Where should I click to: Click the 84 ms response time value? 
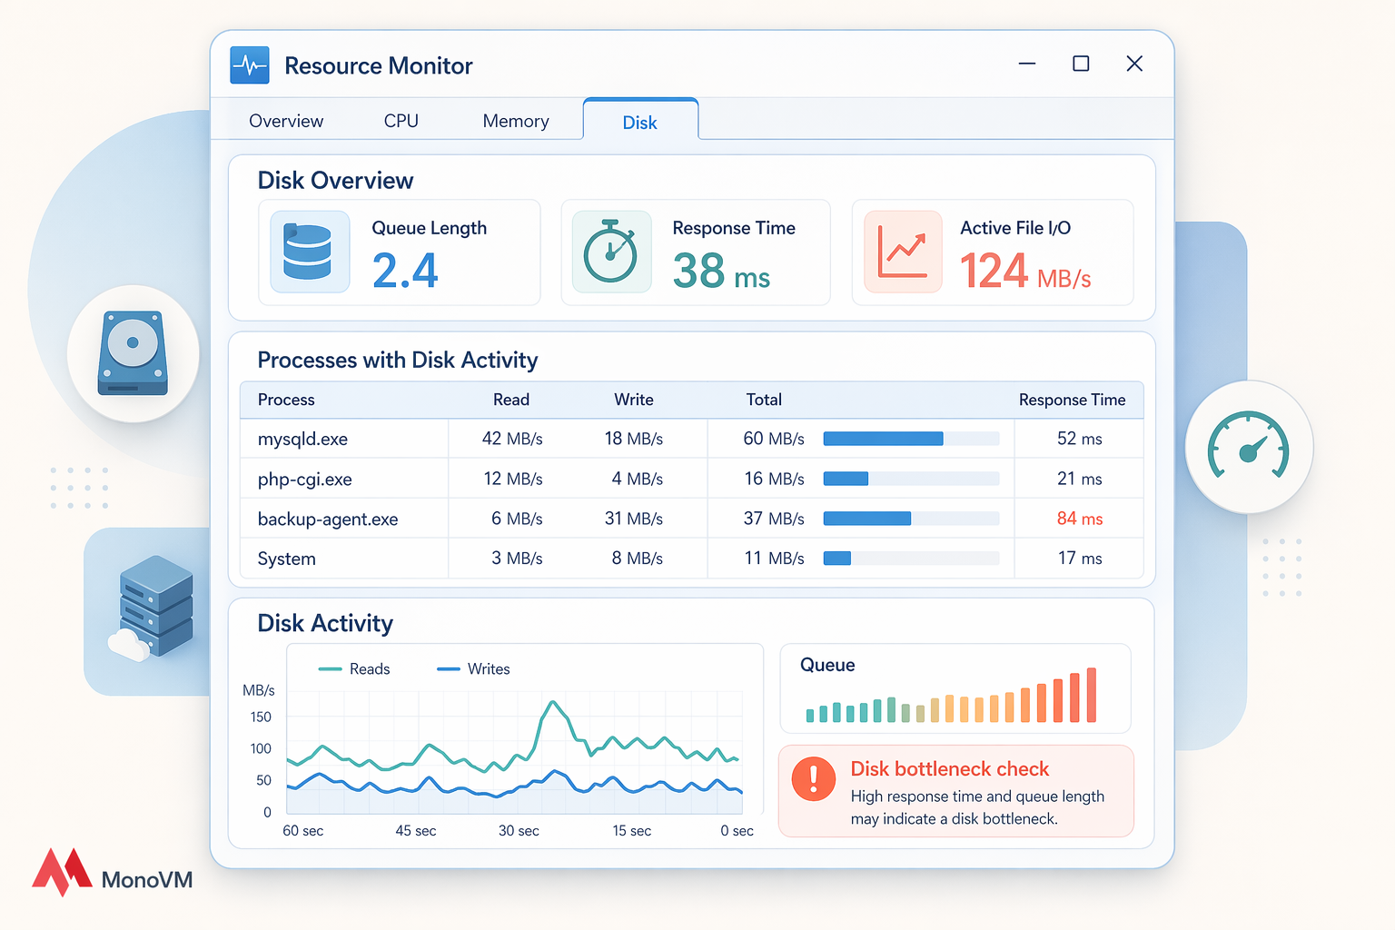pos(1079,519)
